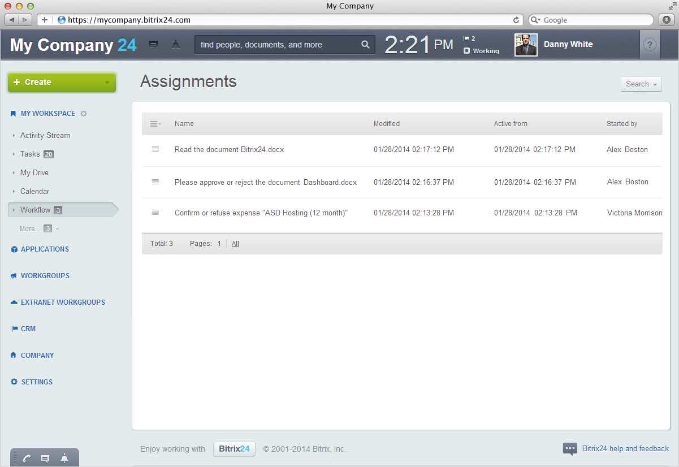Open chat bubble icon in bottom bar
Image resolution: width=679 pixels, height=467 pixels.
[45, 459]
